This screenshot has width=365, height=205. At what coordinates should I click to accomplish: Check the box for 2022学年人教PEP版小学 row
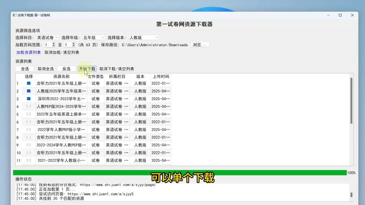click(29, 129)
